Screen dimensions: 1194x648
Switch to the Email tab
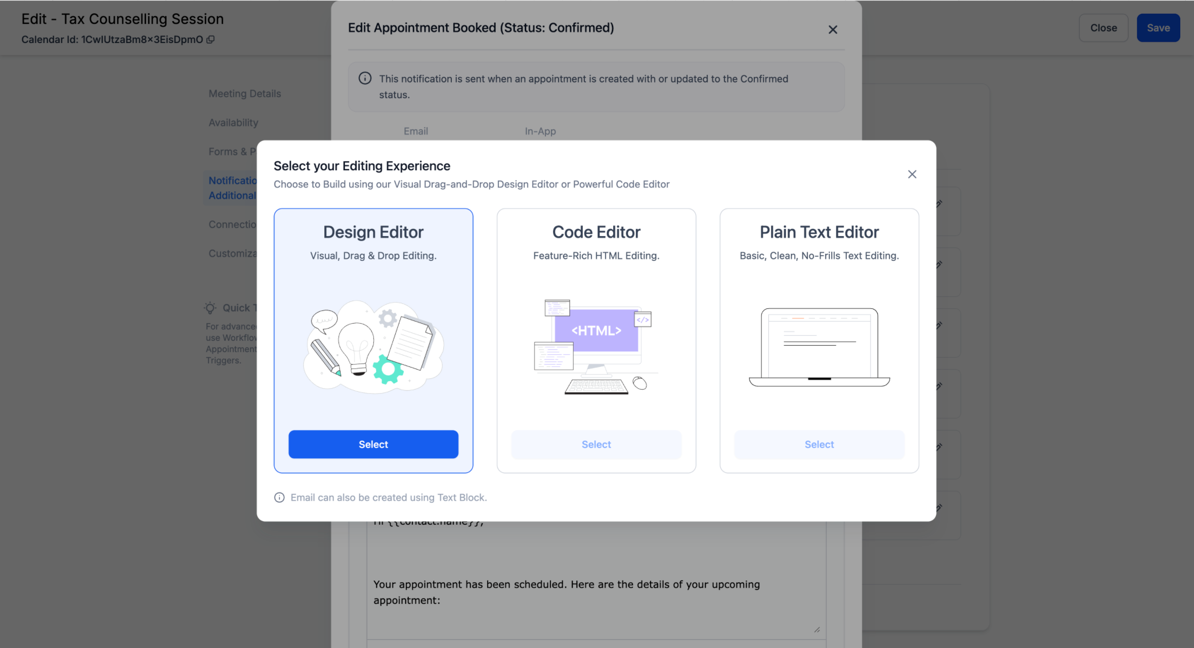pyautogui.click(x=415, y=131)
